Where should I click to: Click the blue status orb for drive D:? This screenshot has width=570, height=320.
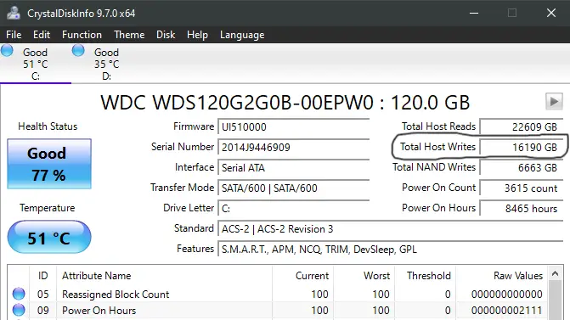[78, 50]
